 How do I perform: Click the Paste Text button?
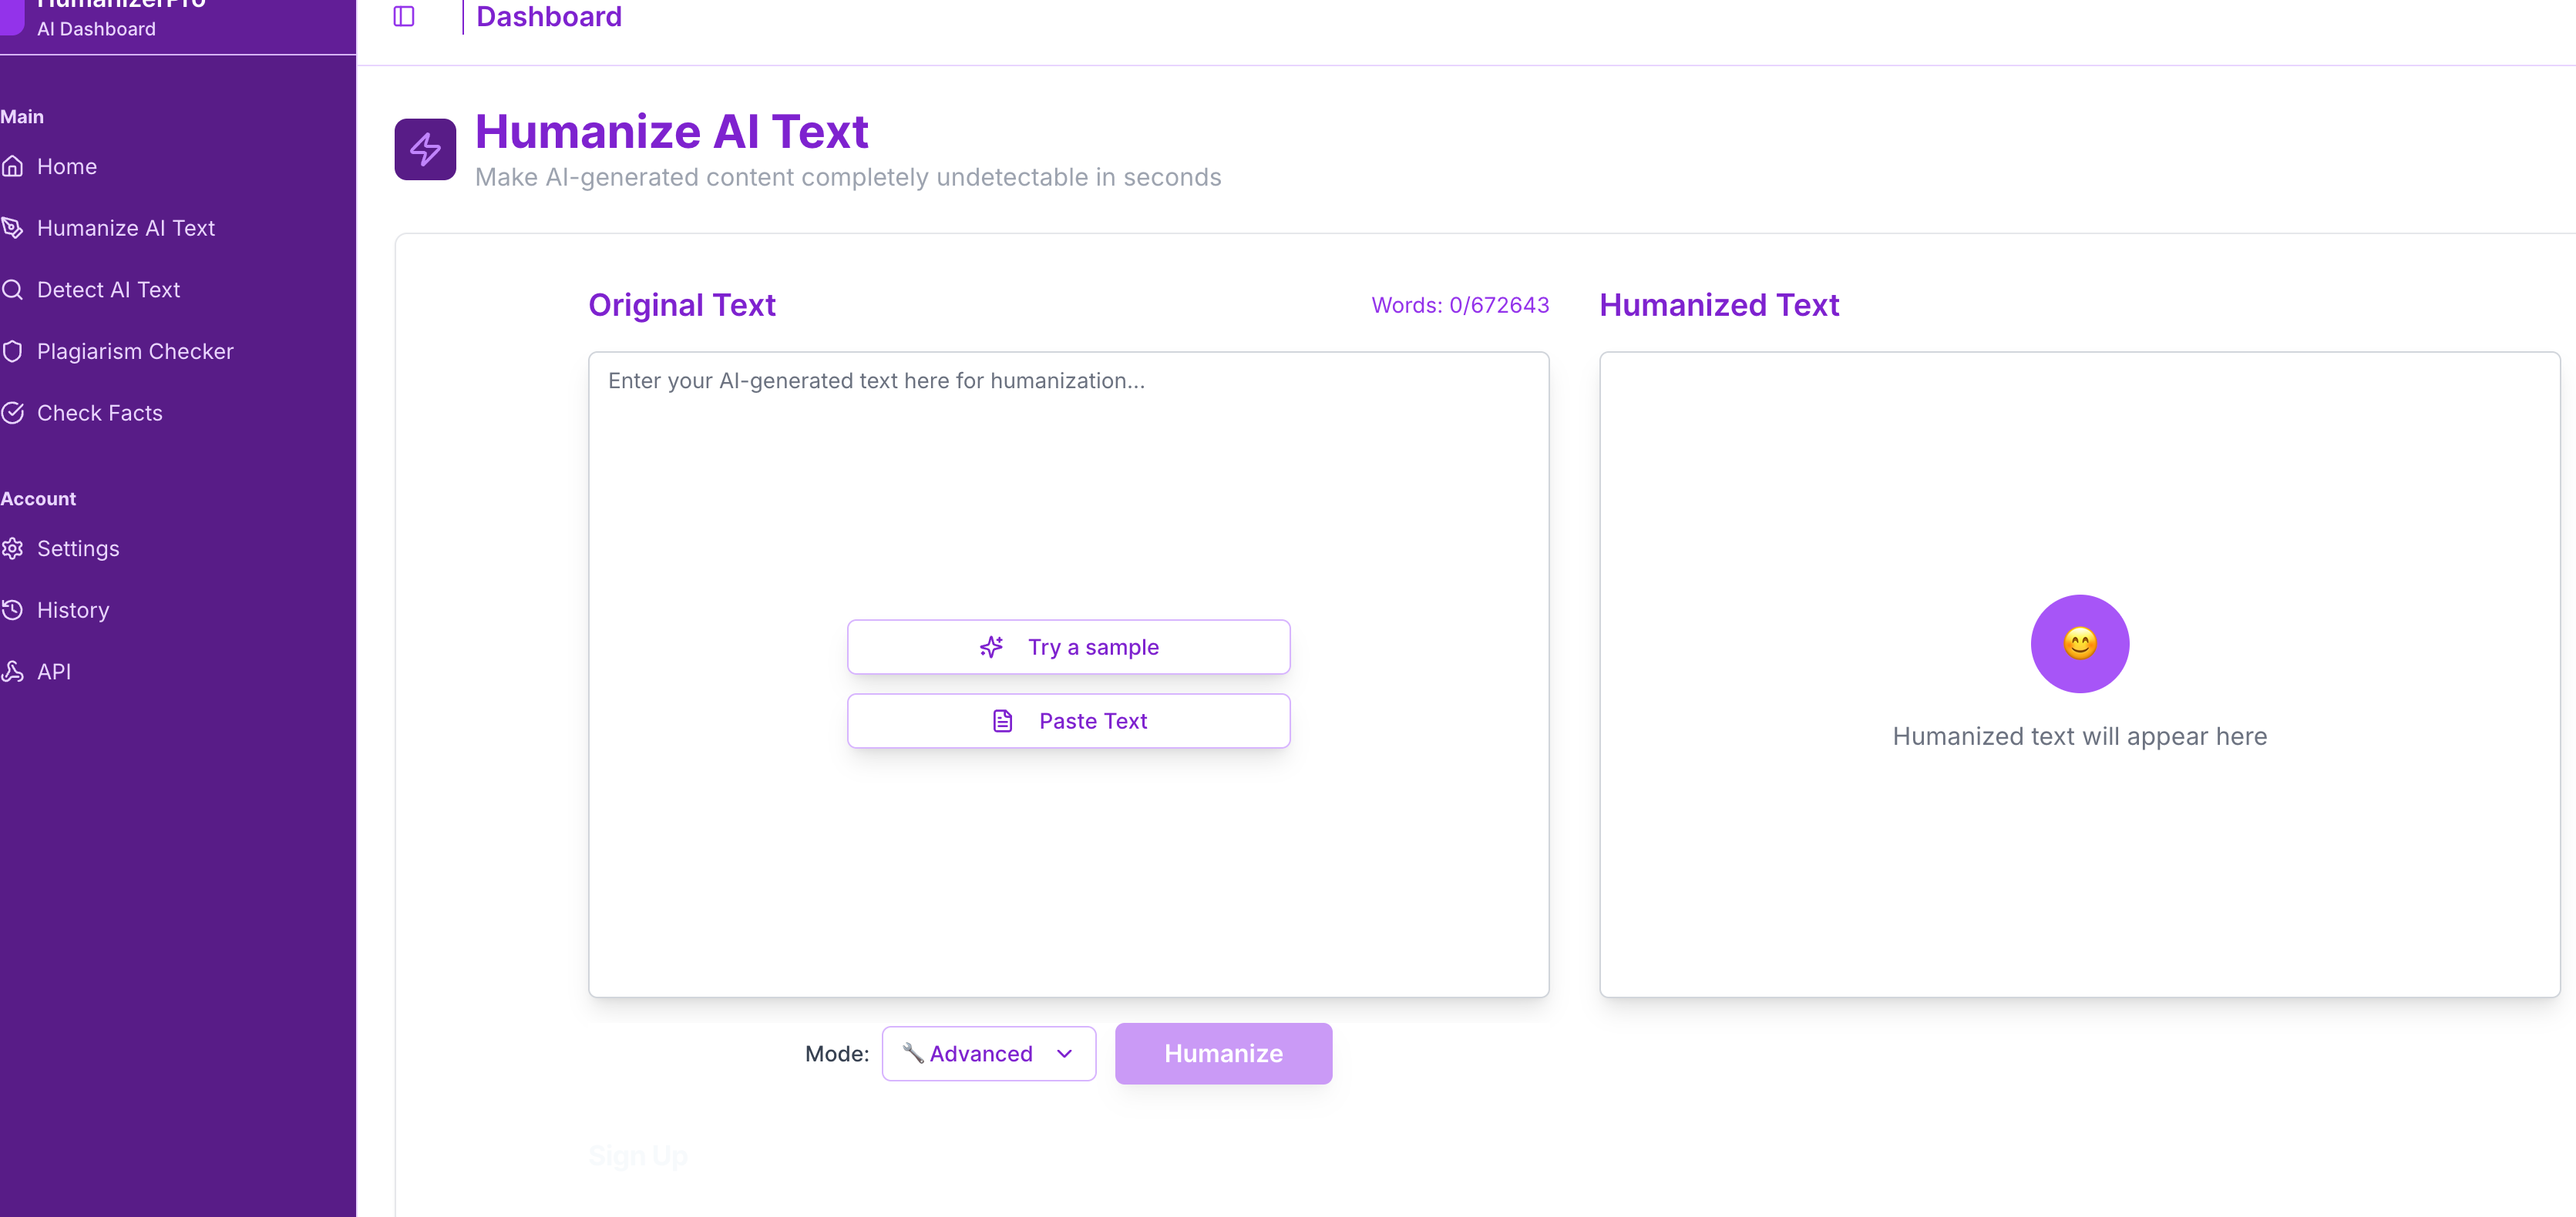[1068, 722]
